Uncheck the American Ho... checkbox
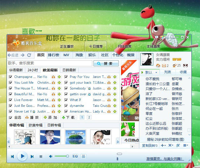Viewport: 200px width, 168px height. 66,111
